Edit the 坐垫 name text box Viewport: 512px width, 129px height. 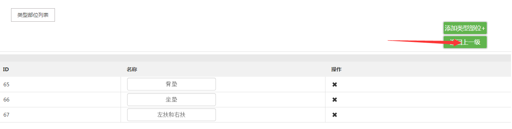pos(171,99)
